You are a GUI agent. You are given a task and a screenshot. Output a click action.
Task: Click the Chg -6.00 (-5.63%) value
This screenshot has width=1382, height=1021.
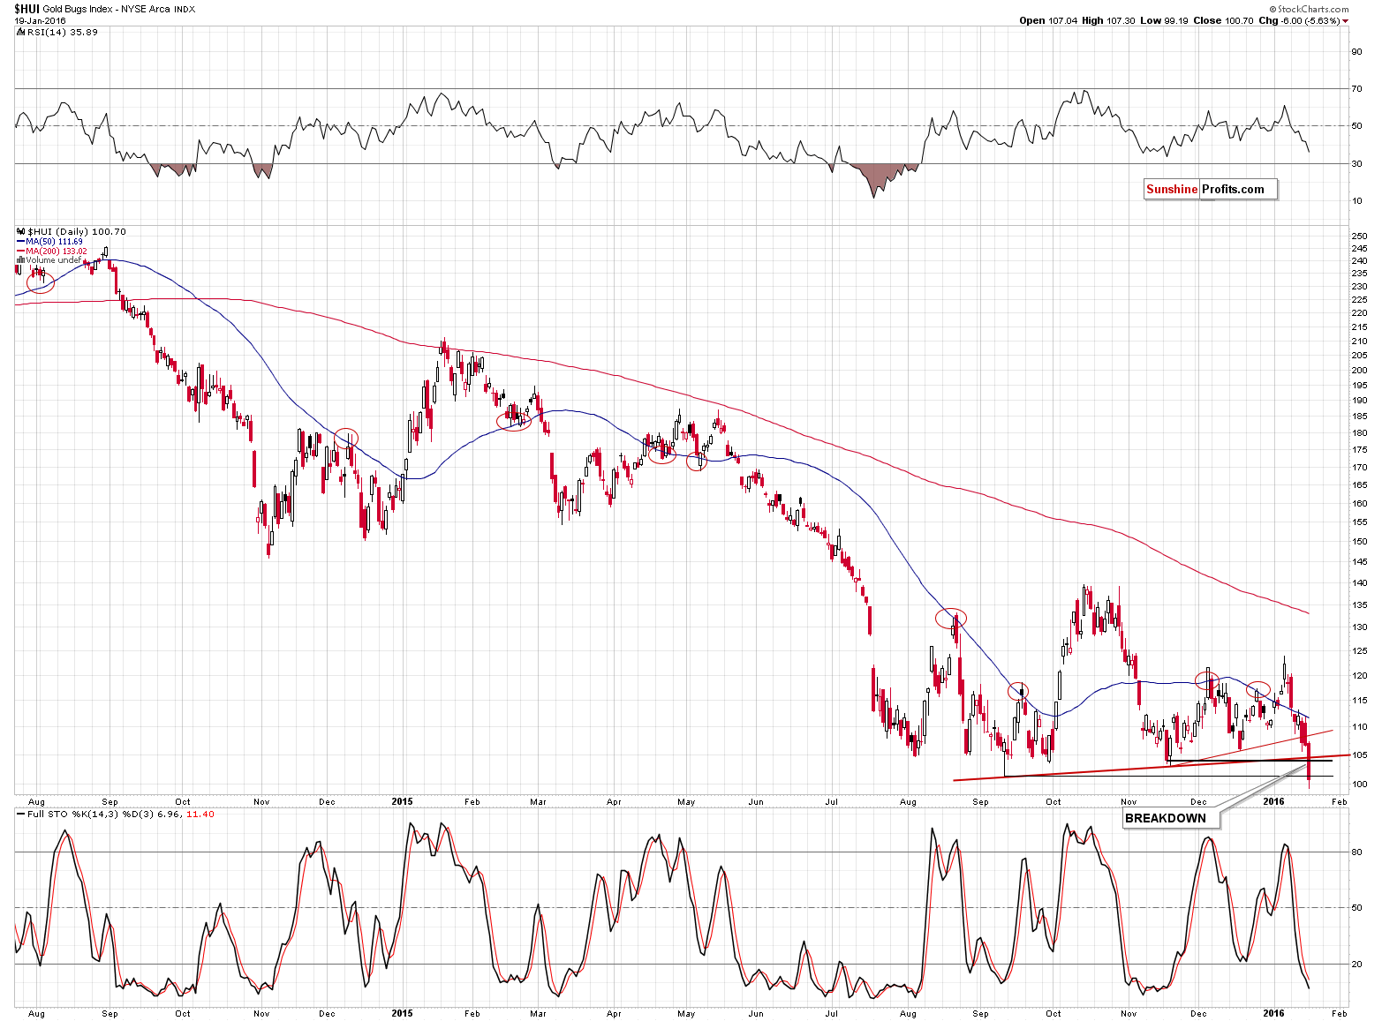[x=1300, y=20]
